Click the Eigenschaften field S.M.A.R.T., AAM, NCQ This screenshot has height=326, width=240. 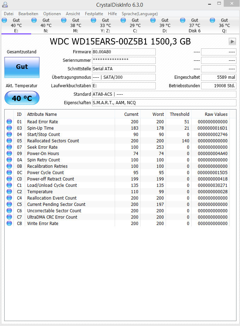[x=164, y=103]
